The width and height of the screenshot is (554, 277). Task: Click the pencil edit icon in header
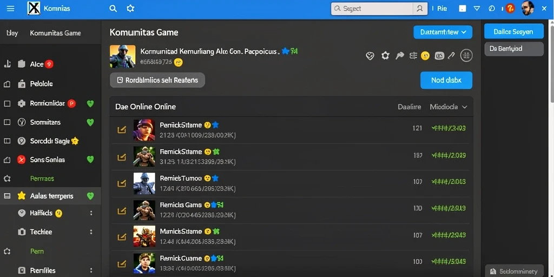coord(451,56)
